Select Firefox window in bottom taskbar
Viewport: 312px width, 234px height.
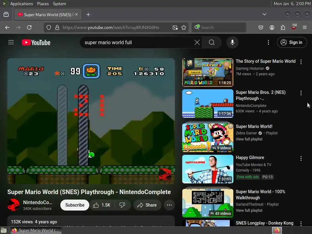36,230
